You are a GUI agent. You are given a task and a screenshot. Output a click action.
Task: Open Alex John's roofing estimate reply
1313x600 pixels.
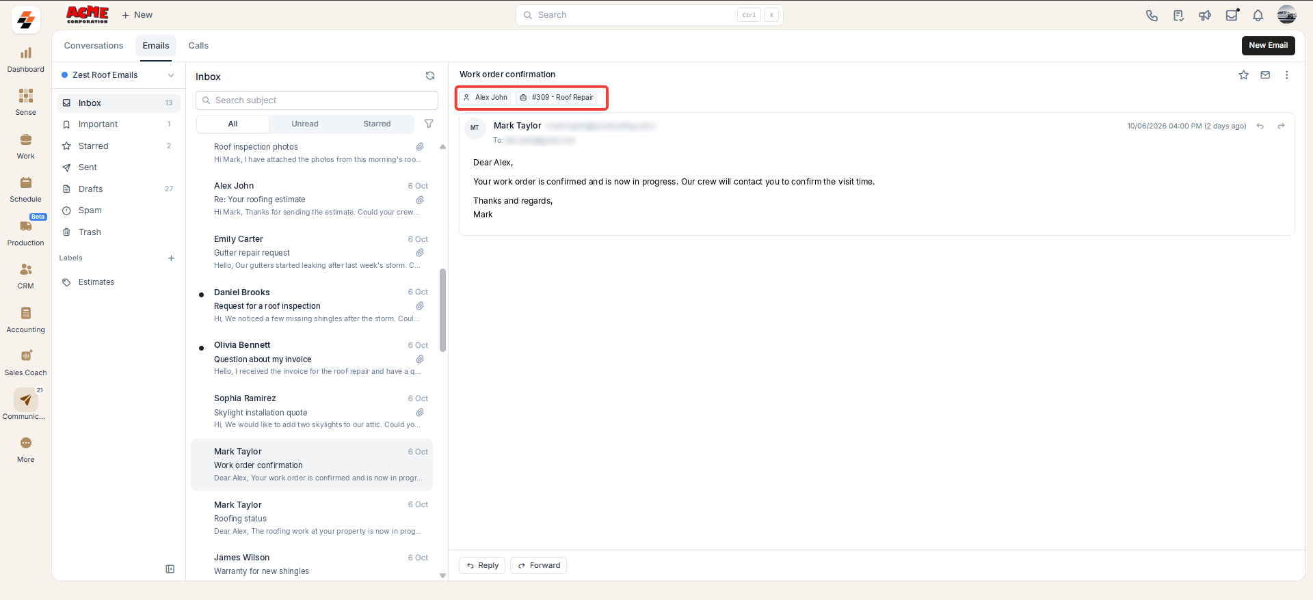coord(312,199)
